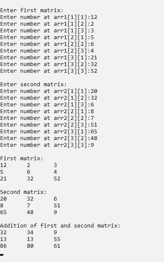The image size is (164, 262).
Task: Click the blinking cursor at the bottom
Action: [x=2, y=255]
